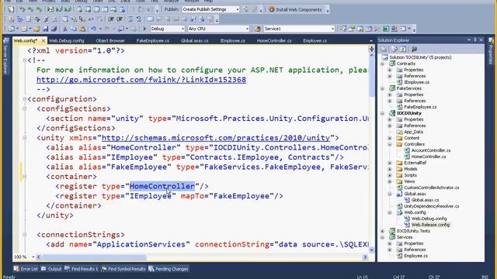Click the schemas.microsoft.com unity namespace link
Viewport: 497px width, 279px height.
coord(216,138)
